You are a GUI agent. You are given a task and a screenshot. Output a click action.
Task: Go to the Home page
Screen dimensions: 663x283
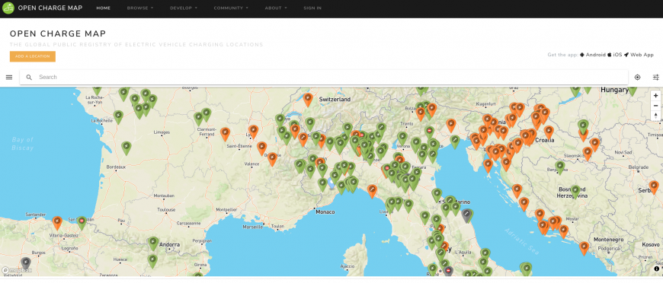click(103, 8)
